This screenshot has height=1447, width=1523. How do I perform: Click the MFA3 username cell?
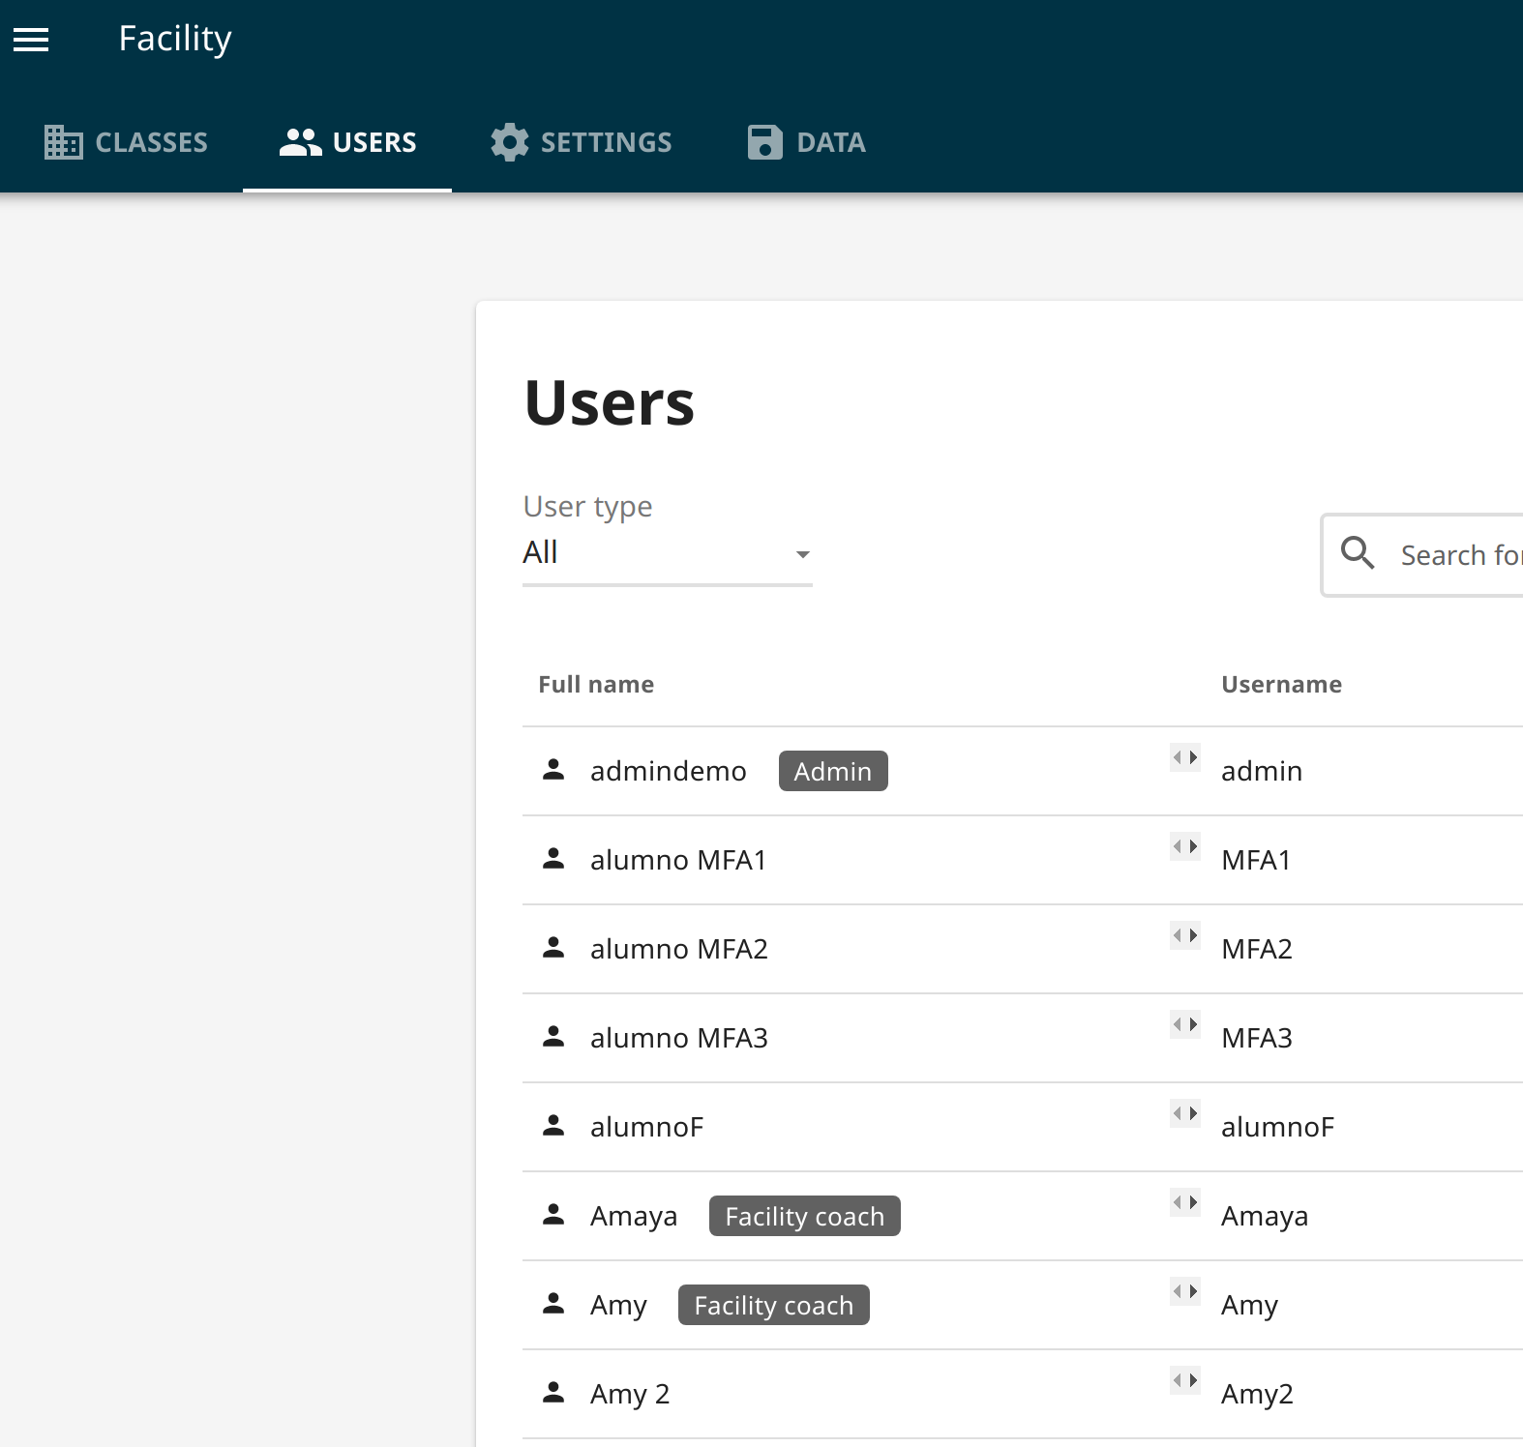pos(1257,1038)
